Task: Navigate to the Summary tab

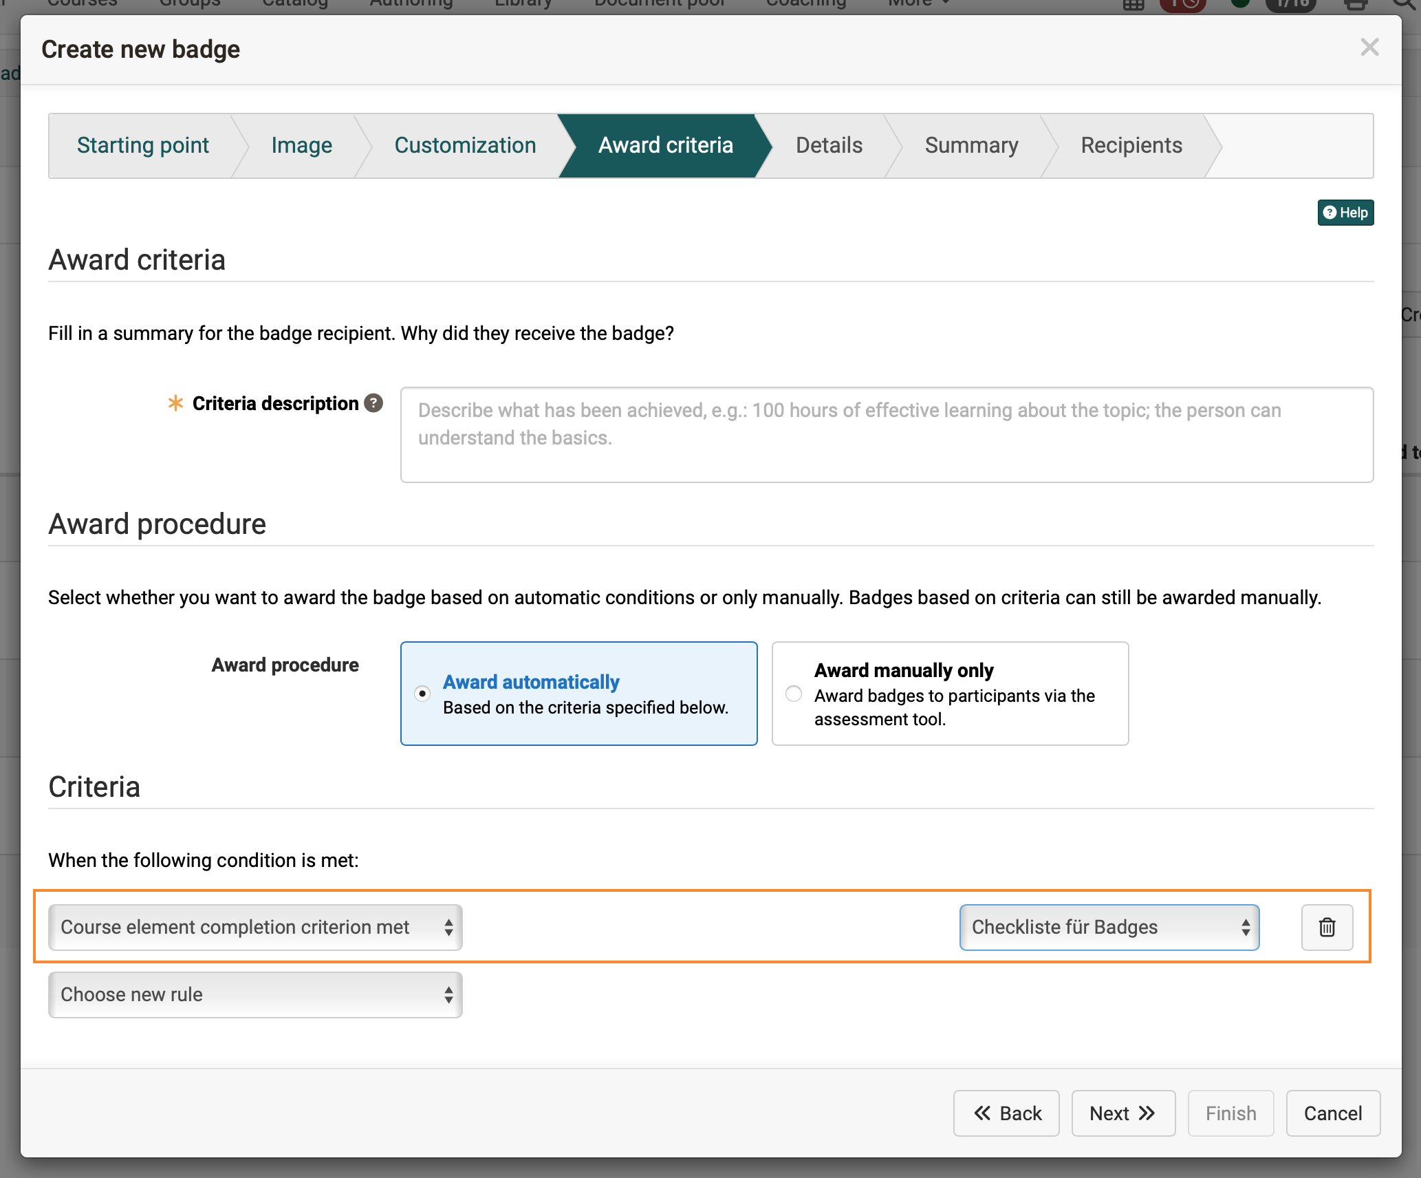Action: click(970, 144)
